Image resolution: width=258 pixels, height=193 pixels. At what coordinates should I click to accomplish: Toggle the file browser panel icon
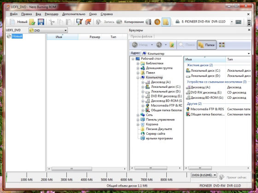[166, 22]
